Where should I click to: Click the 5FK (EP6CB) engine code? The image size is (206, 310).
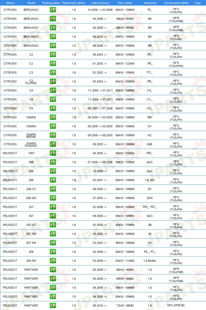click(176, 305)
